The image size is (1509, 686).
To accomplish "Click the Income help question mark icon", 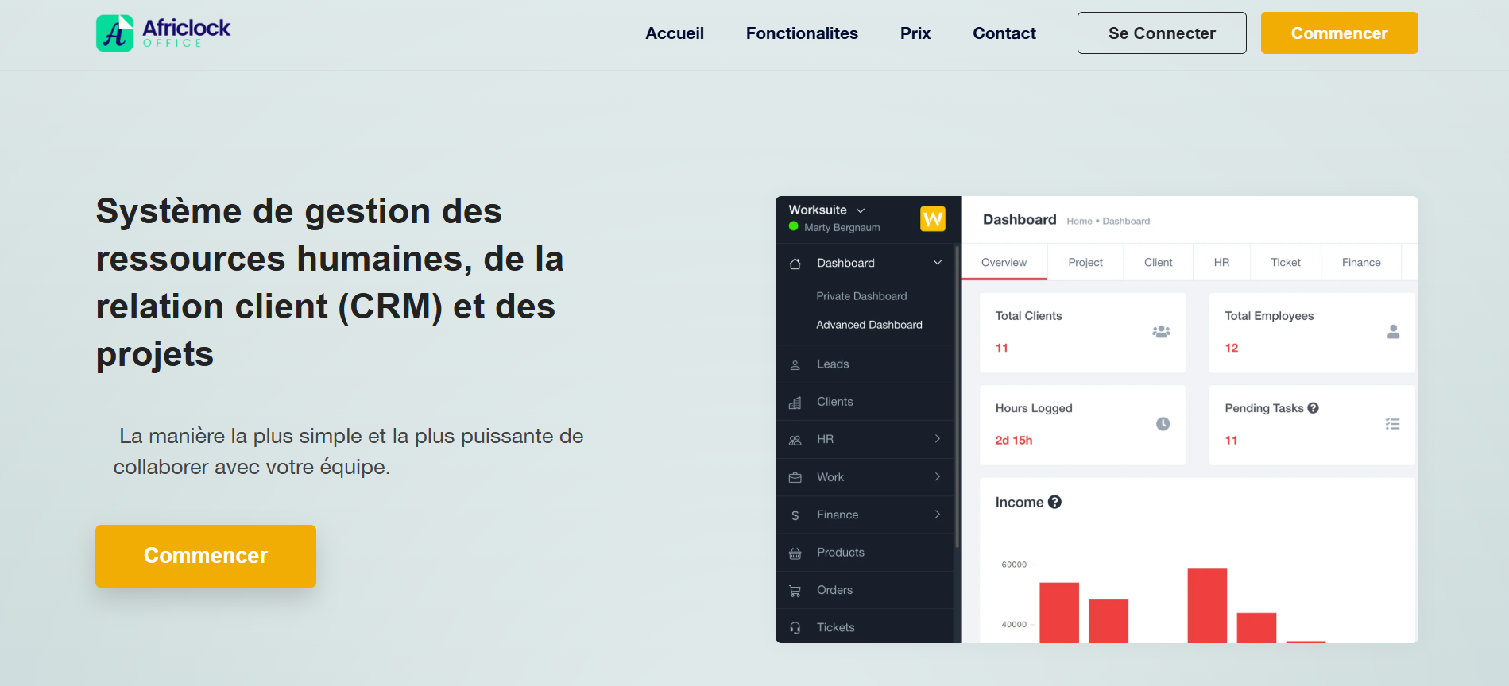I will pos(1054,502).
